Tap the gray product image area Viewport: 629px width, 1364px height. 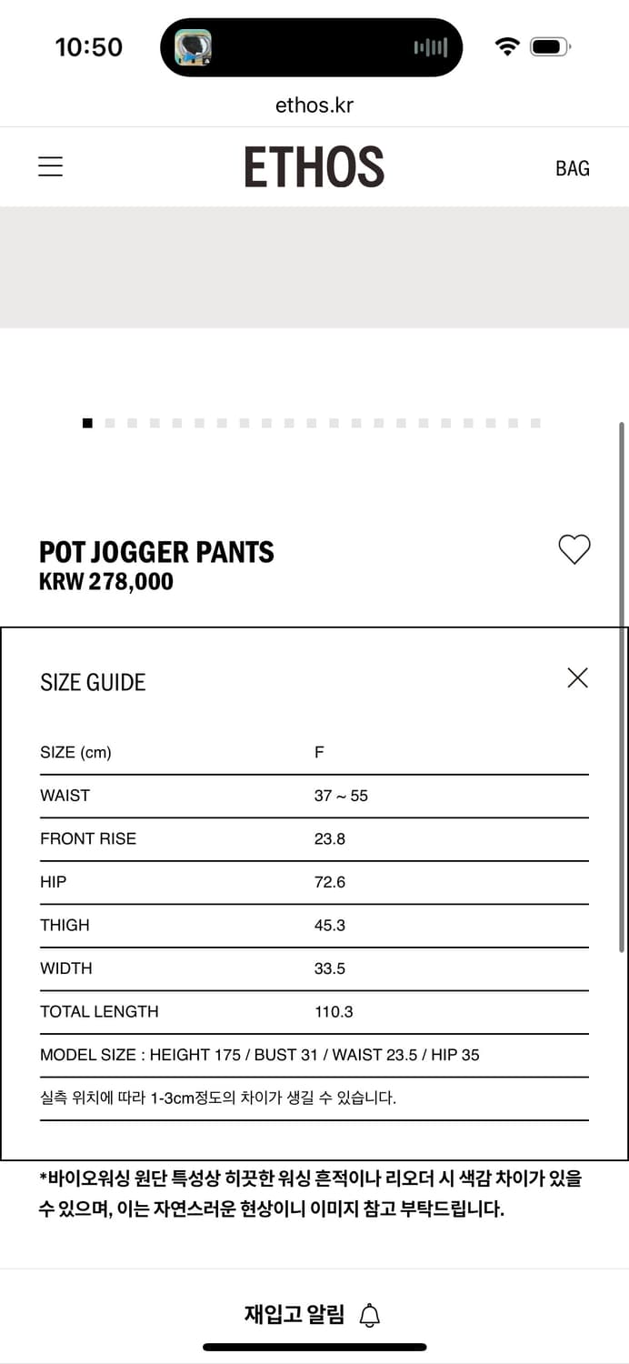click(x=314, y=266)
